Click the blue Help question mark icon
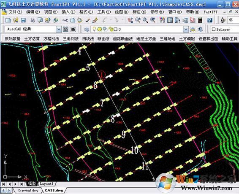Screen dimensions: 239x194 click(x=210, y=20)
